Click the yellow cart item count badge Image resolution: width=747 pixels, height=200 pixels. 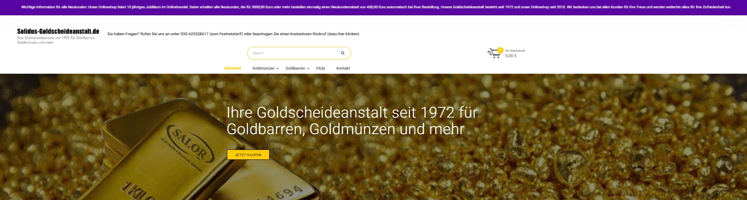pos(500,50)
